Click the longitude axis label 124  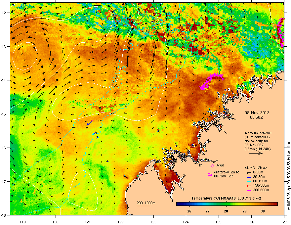[x=186, y=222]
